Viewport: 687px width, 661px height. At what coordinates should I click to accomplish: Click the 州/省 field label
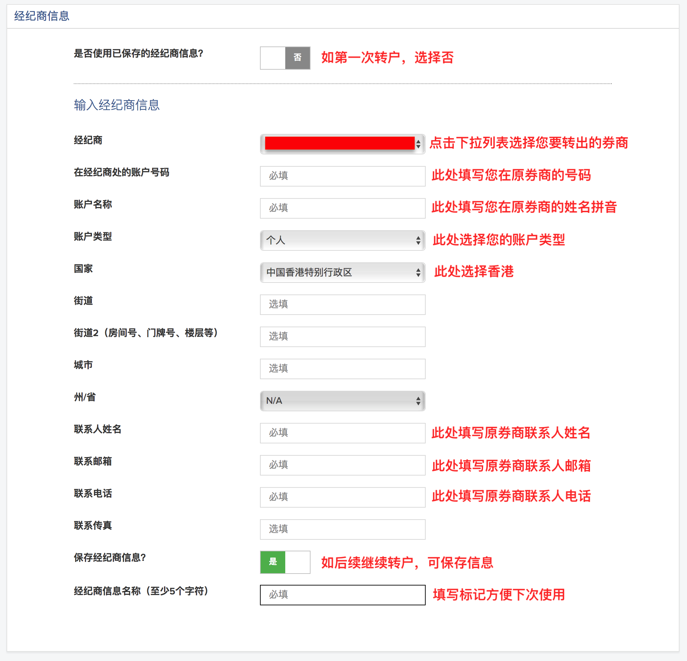pos(84,397)
